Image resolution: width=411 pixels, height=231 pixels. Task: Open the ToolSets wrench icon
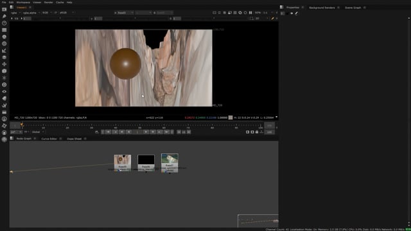(4, 105)
